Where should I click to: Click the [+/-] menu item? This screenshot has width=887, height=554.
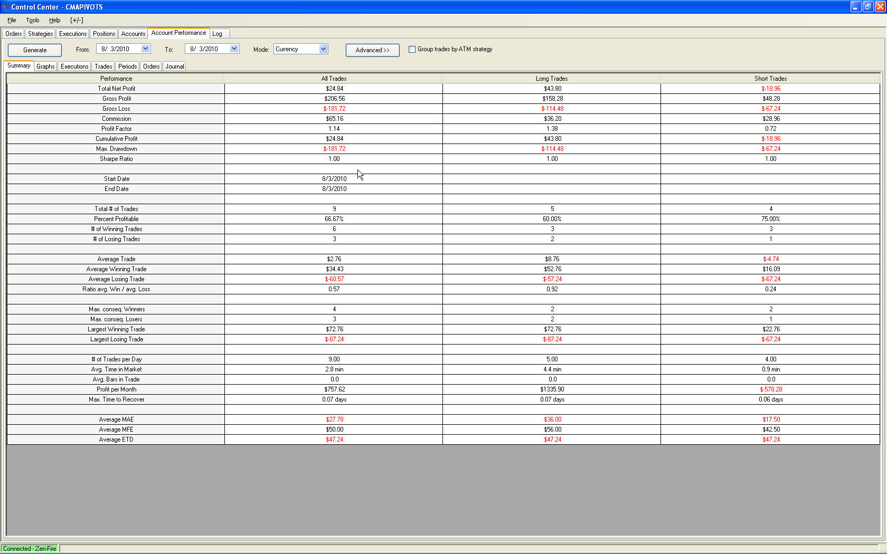tap(77, 20)
